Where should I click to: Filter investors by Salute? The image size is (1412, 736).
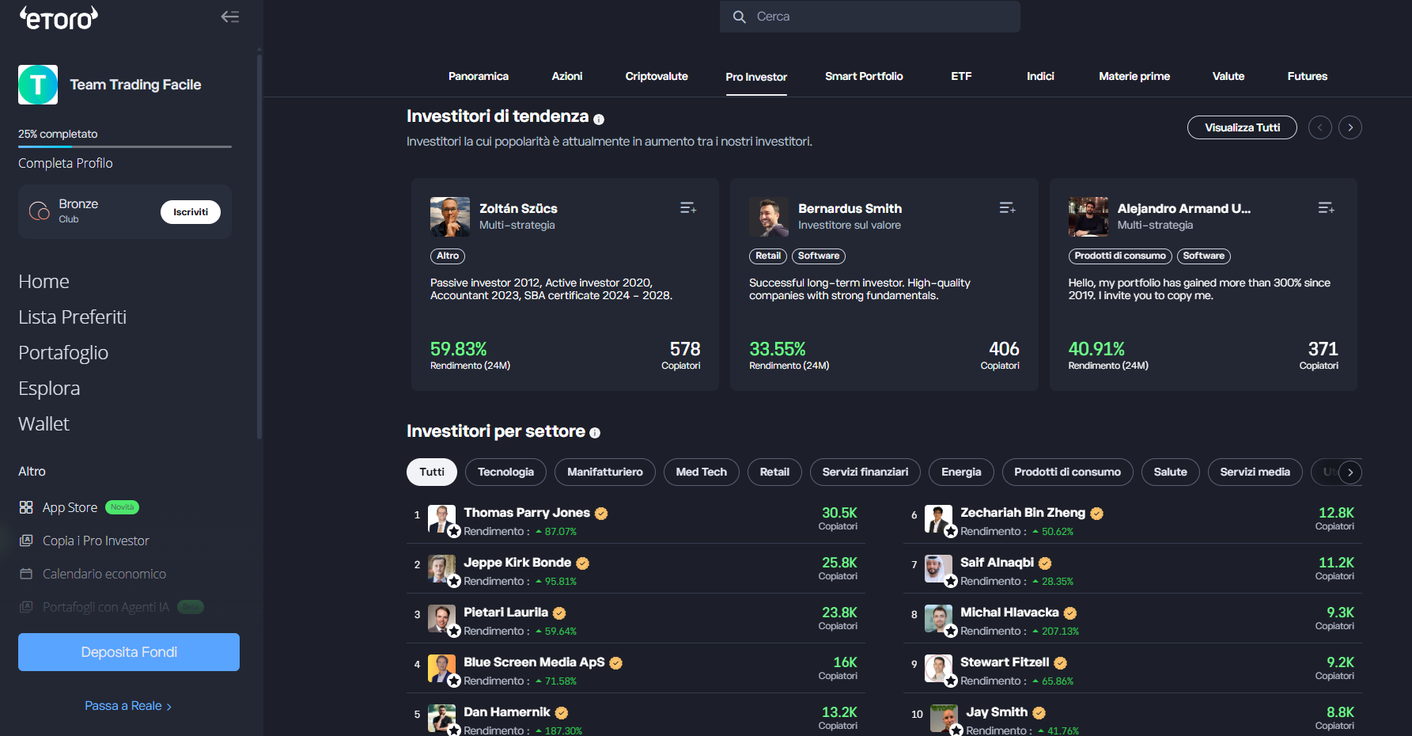pos(1171,472)
